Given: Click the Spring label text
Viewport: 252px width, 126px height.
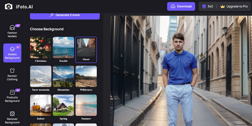Looking at the screenshot, I should click(x=64, y=119).
